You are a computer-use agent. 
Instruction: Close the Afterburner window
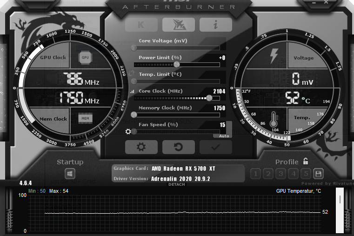pos(326,2)
